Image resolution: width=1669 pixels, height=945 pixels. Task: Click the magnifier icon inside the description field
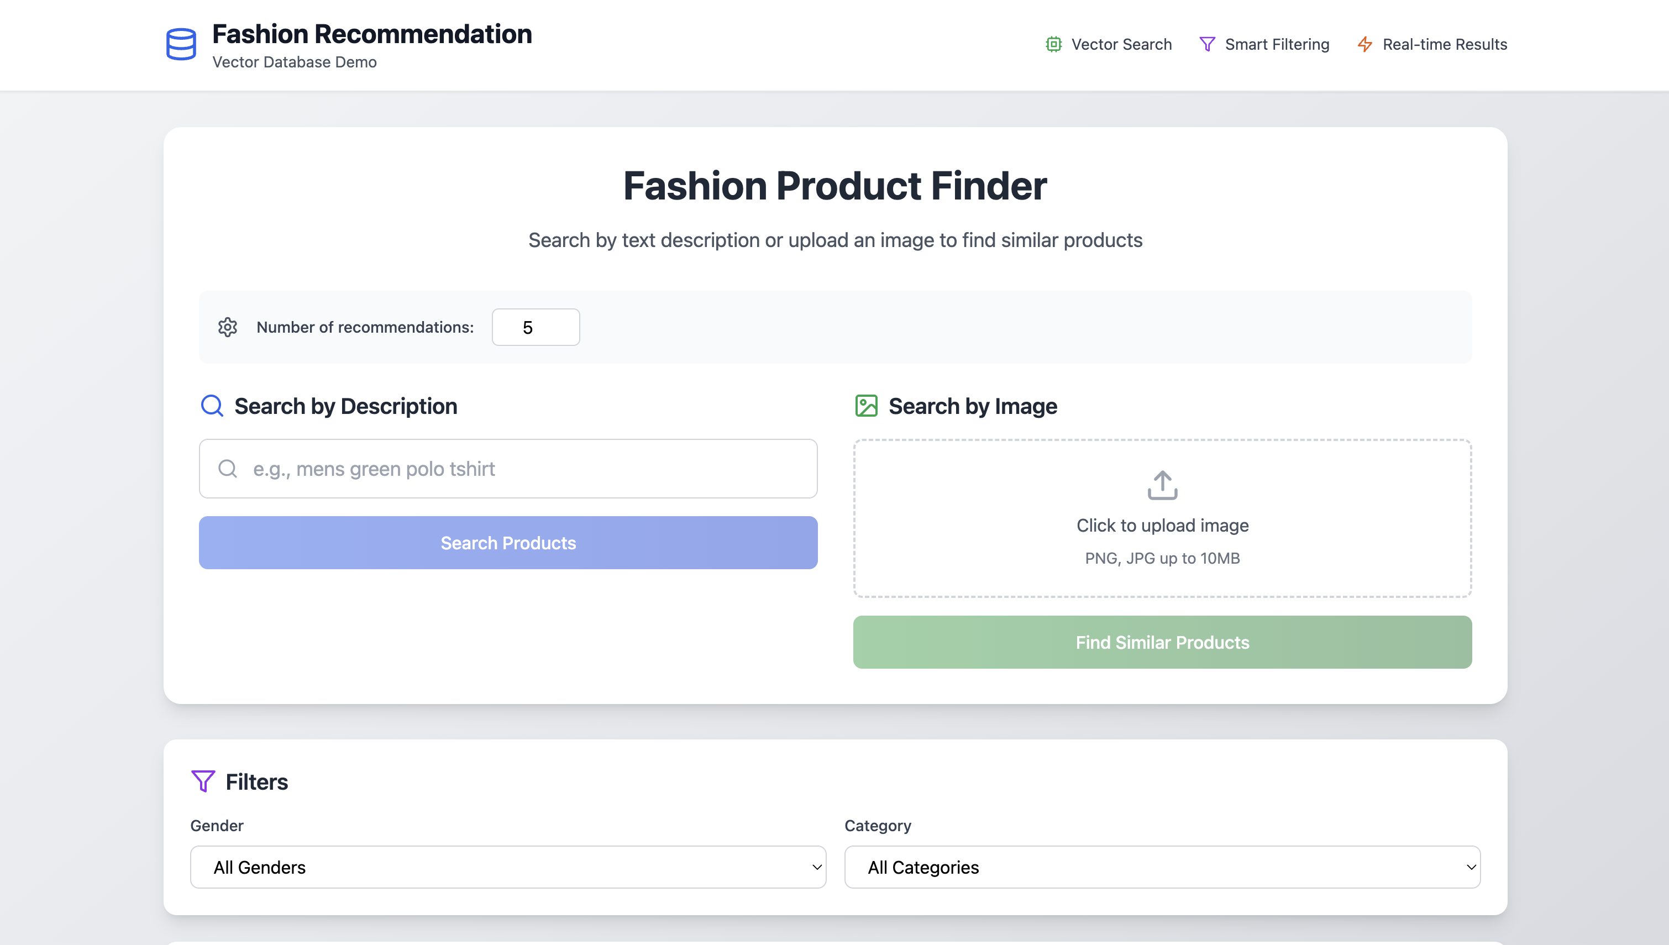click(228, 469)
